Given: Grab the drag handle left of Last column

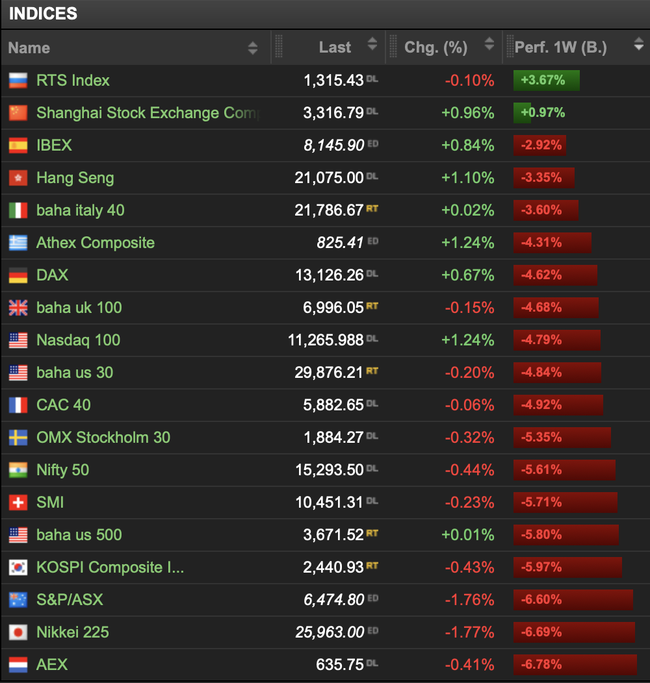Looking at the screenshot, I should [279, 46].
